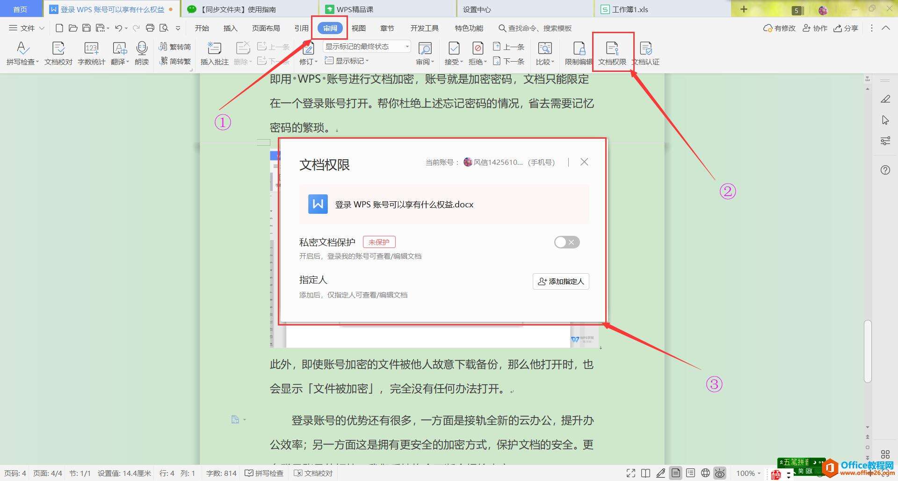Click the open folder icon
Screen dimensions: 898x481
tap(73, 28)
